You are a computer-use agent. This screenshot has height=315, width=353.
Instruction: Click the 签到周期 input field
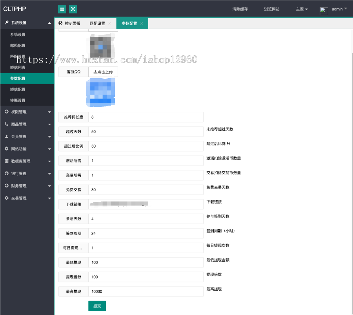pyautogui.click(x=146, y=233)
